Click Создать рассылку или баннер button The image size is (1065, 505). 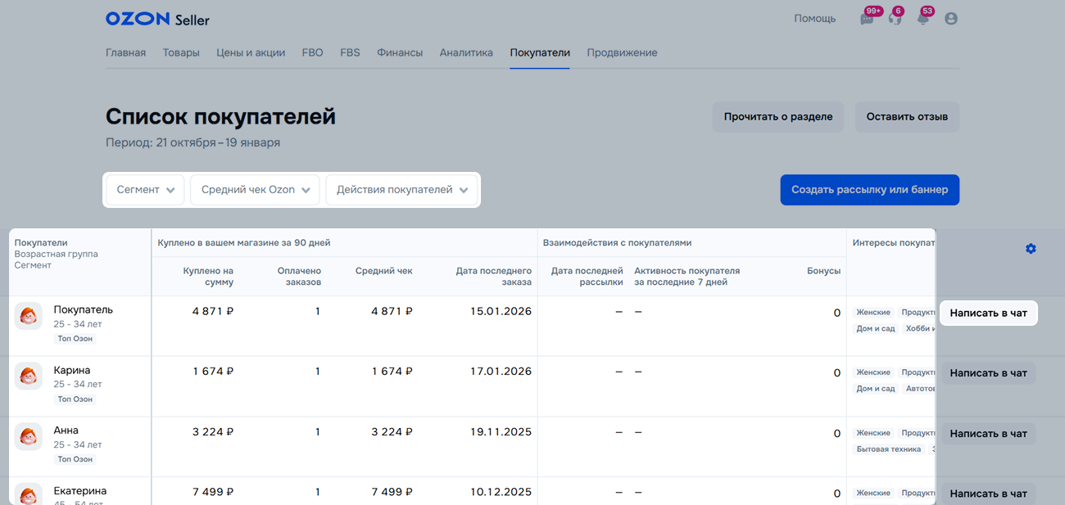pyautogui.click(x=869, y=190)
